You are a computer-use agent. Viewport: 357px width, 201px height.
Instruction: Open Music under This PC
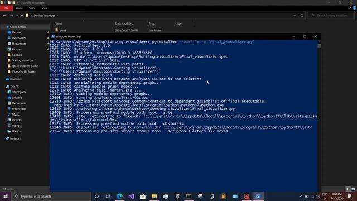(16, 114)
